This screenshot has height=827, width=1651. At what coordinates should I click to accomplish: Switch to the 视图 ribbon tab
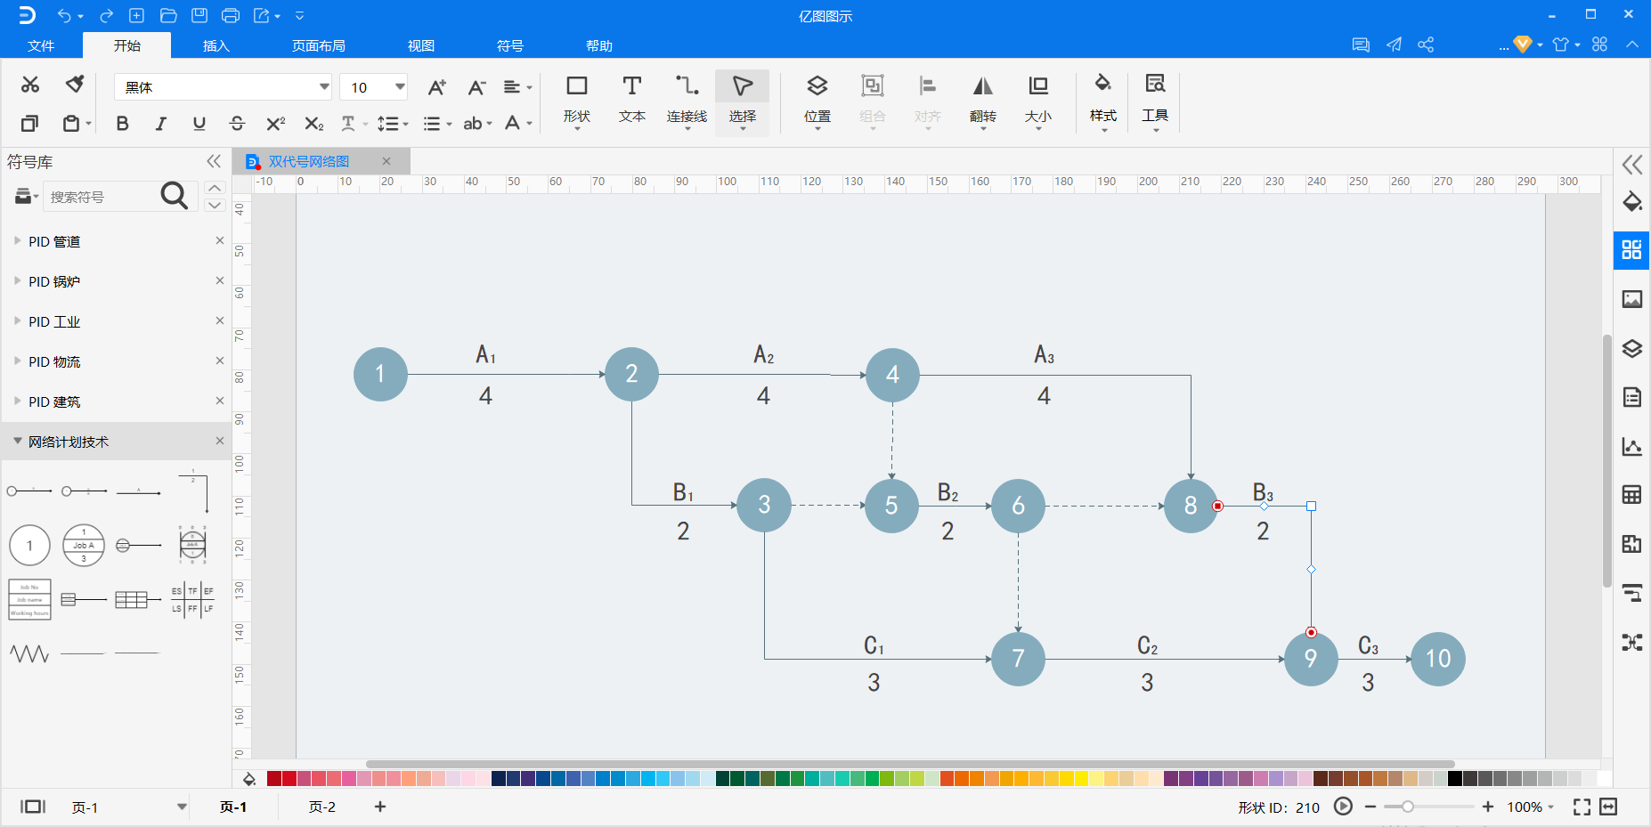pos(421,45)
